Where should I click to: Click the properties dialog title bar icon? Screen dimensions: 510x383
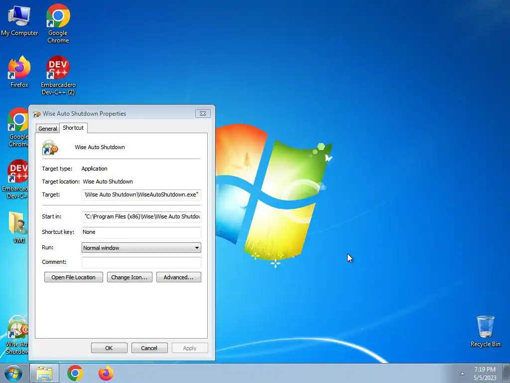point(37,114)
